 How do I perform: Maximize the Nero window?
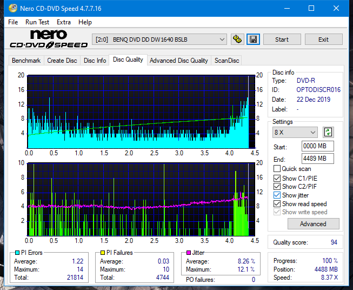pyautogui.click(x=311, y=8)
